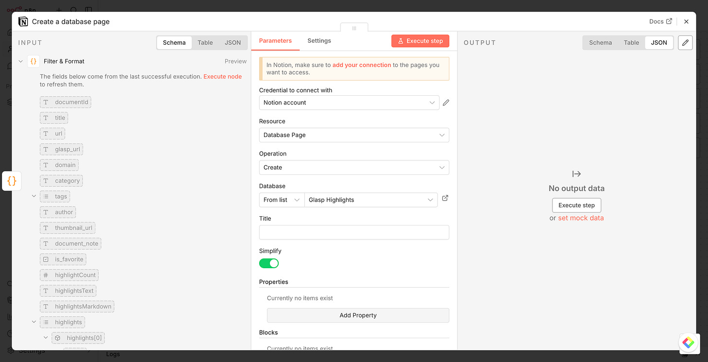Click the Preview label
The image size is (708, 362).
pyautogui.click(x=235, y=61)
